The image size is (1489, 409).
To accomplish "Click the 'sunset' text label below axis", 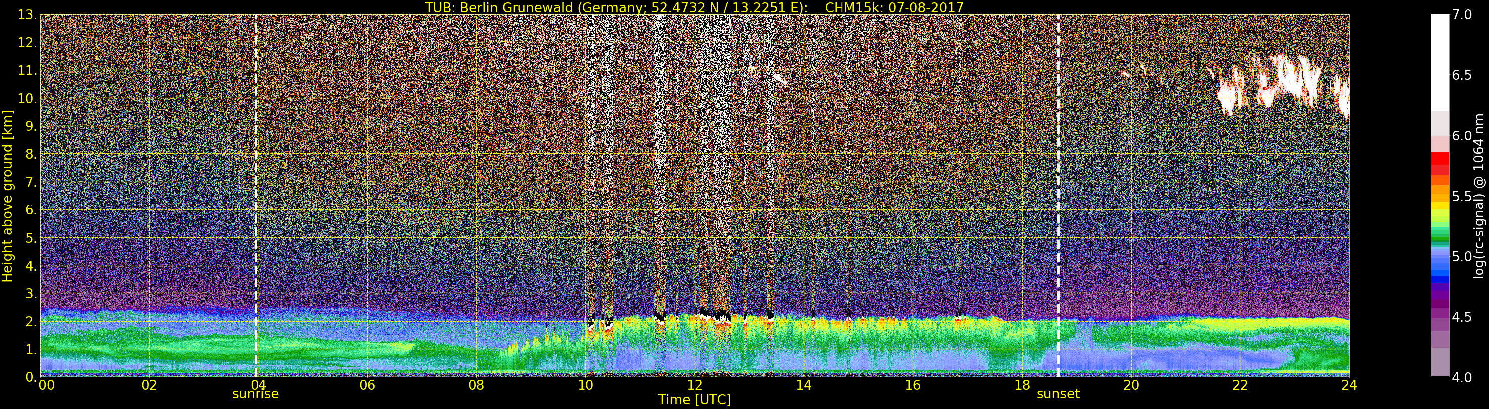I will (1058, 394).
